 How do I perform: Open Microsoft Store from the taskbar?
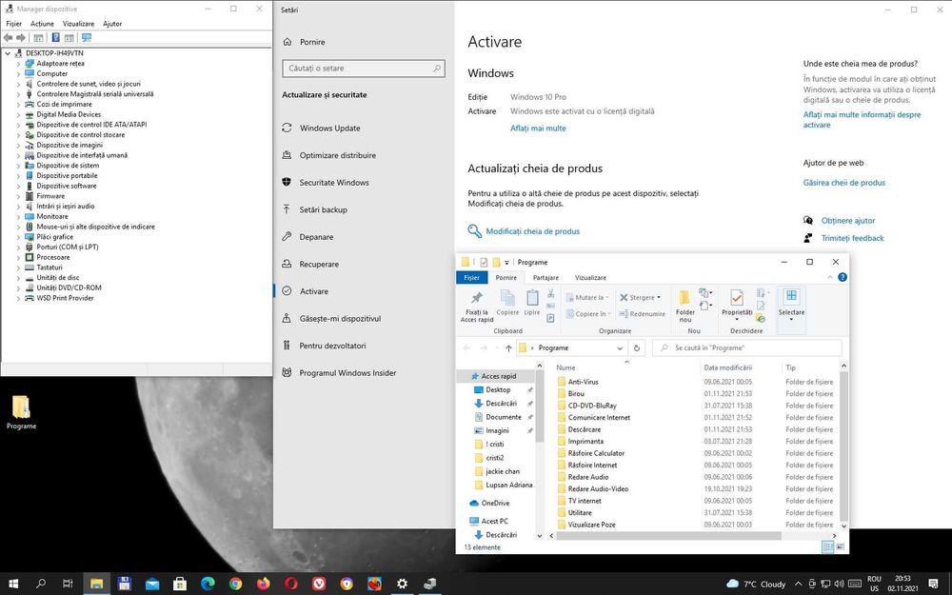[180, 584]
